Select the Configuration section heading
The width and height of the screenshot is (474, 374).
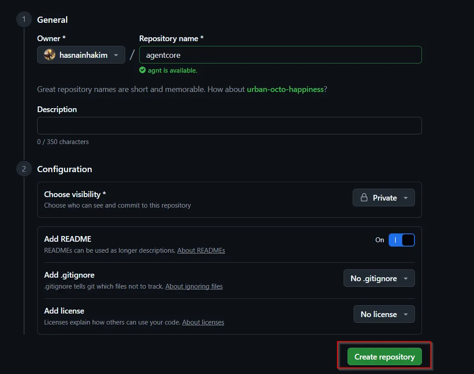pyautogui.click(x=64, y=169)
